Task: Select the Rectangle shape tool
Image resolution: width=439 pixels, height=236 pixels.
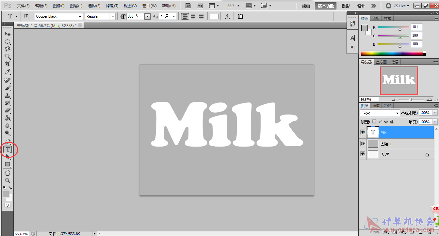Action: pos(7,164)
